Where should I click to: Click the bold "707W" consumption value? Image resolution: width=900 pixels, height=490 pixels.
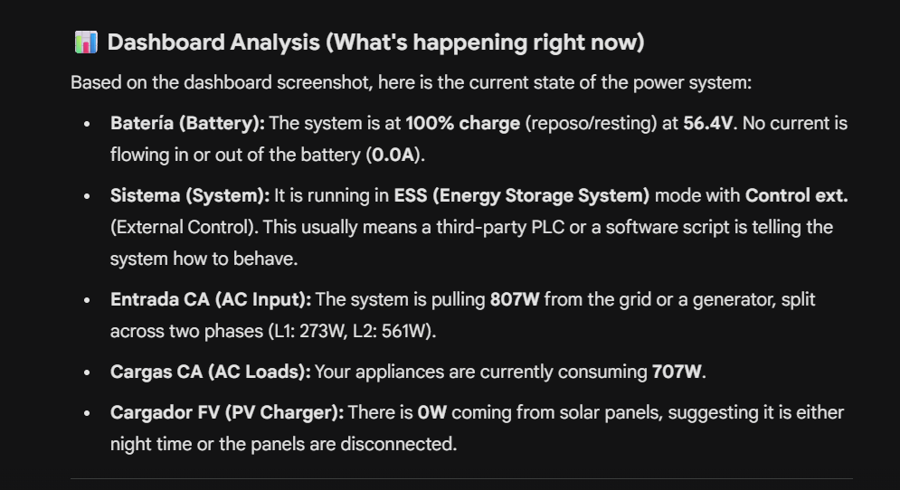[676, 372]
